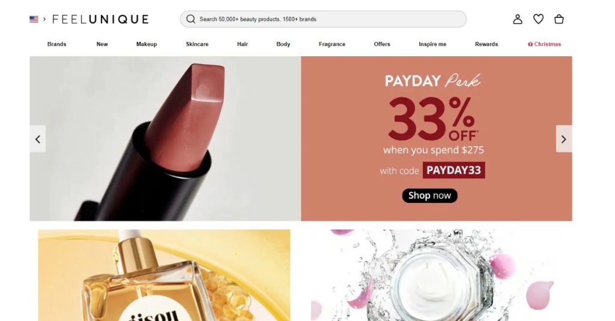Advance to the next carousel slide
This screenshot has height=321, width=615.
click(563, 139)
